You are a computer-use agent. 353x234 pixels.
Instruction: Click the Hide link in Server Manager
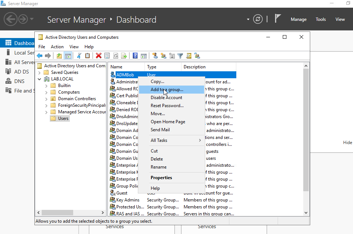click(x=348, y=143)
